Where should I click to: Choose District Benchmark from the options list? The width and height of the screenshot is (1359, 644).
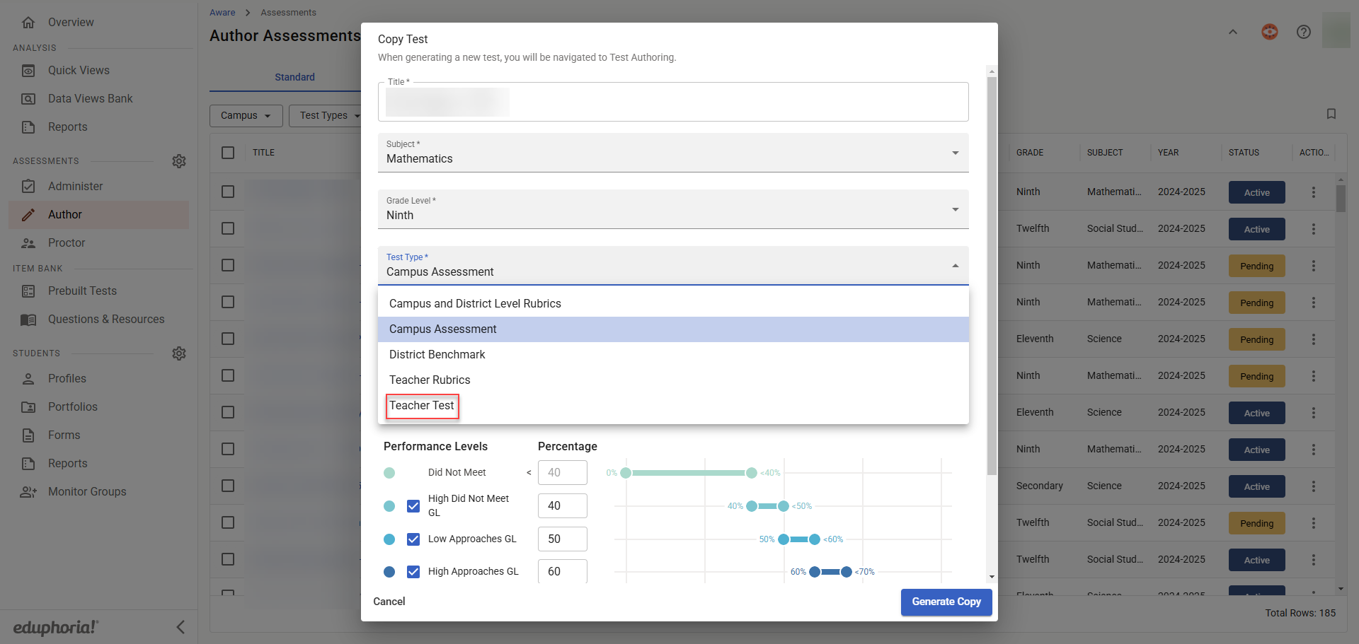437,355
